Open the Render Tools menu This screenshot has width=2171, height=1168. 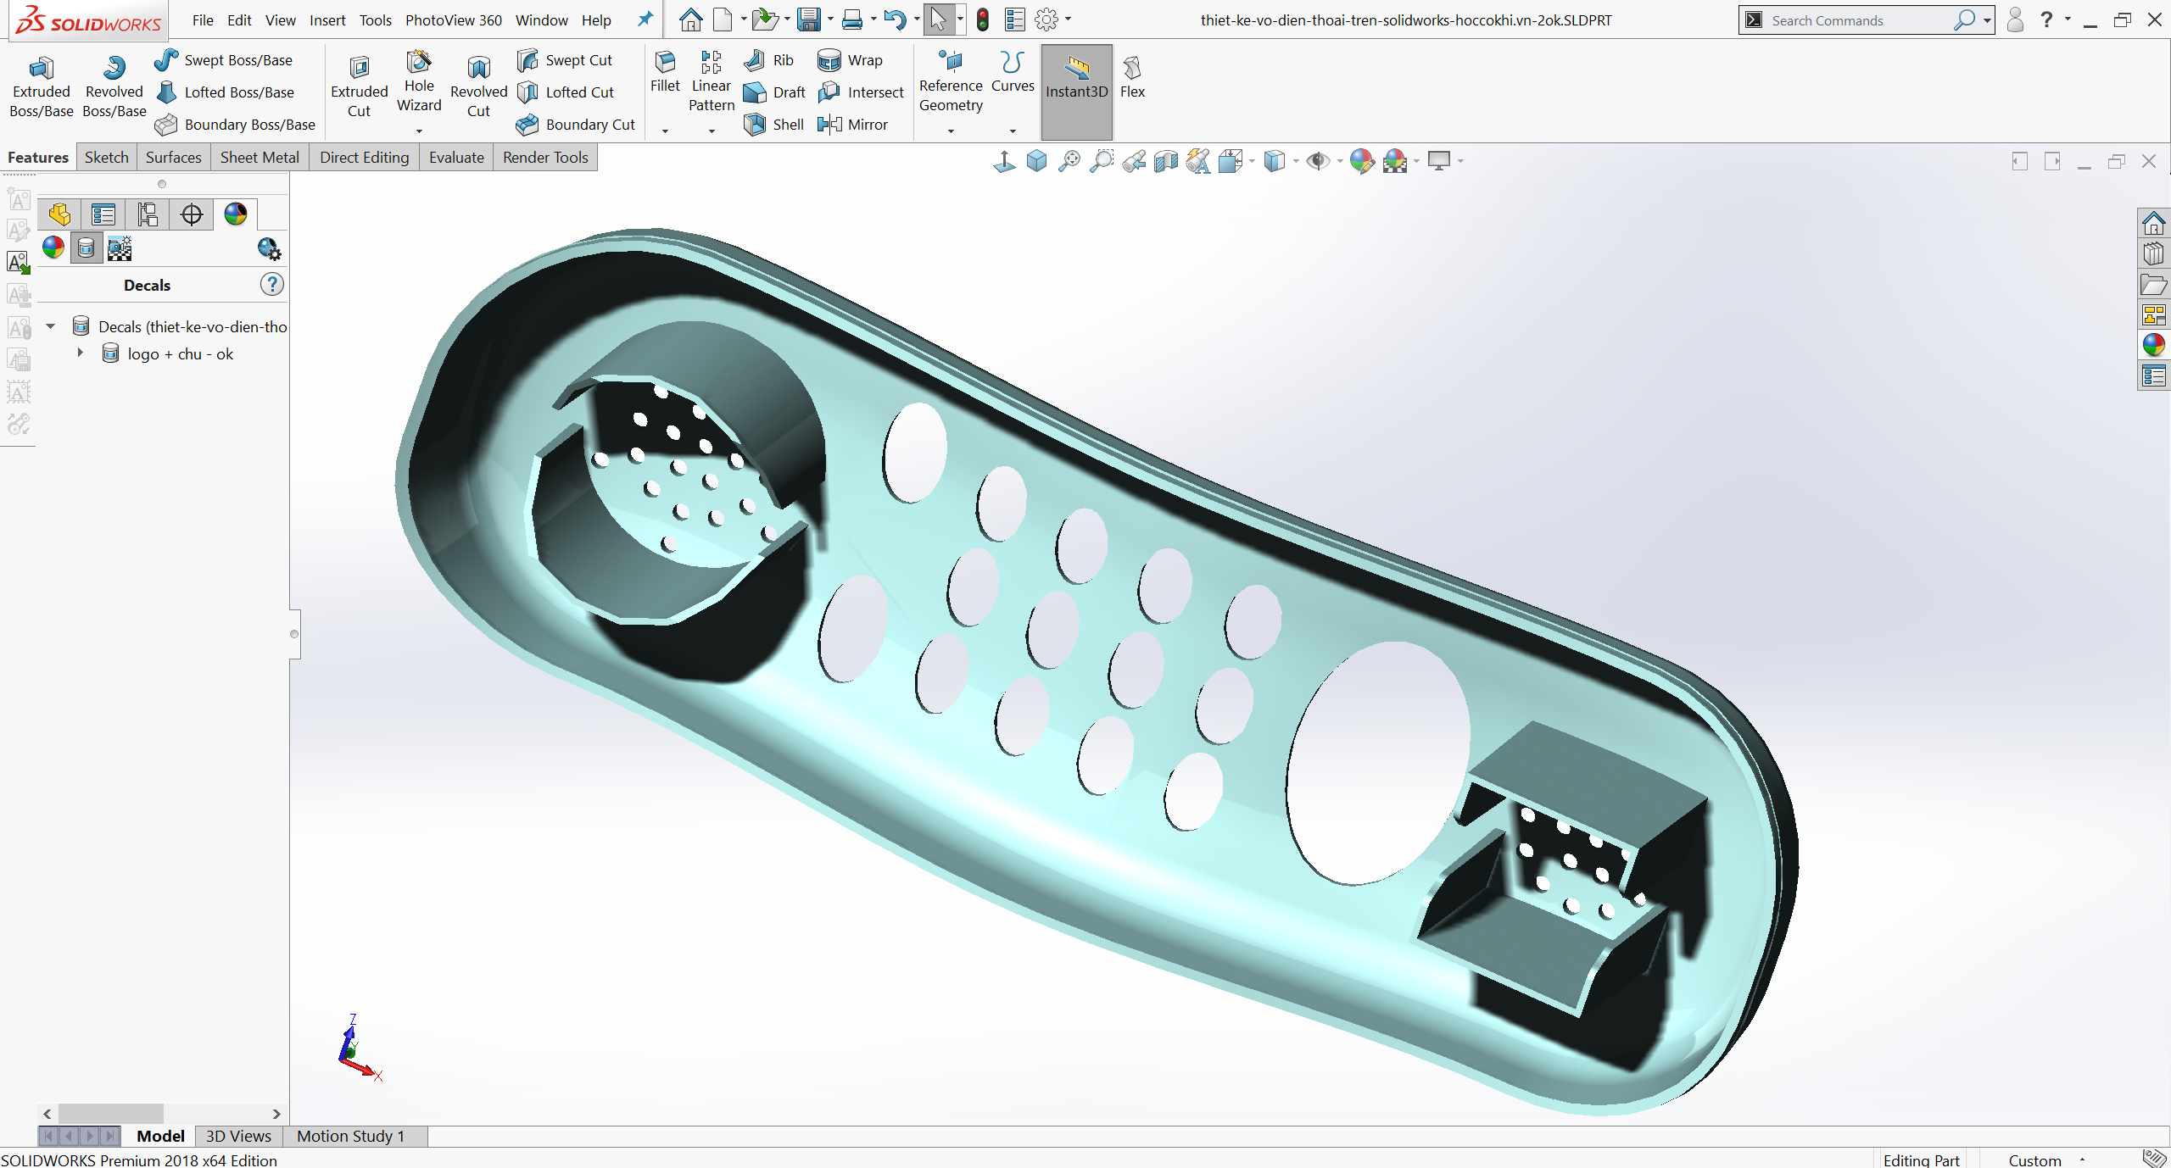point(543,157)
